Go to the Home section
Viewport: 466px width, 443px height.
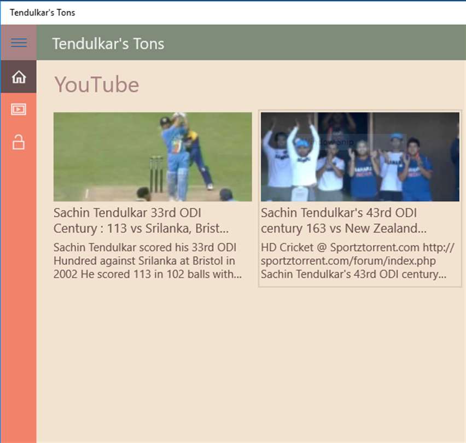point(19,77)
